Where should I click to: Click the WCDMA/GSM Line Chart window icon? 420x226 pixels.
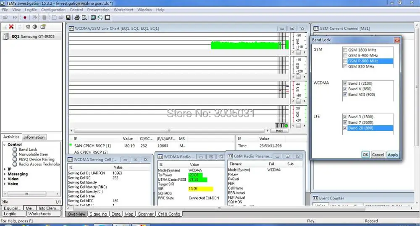(x=71, y=29)
